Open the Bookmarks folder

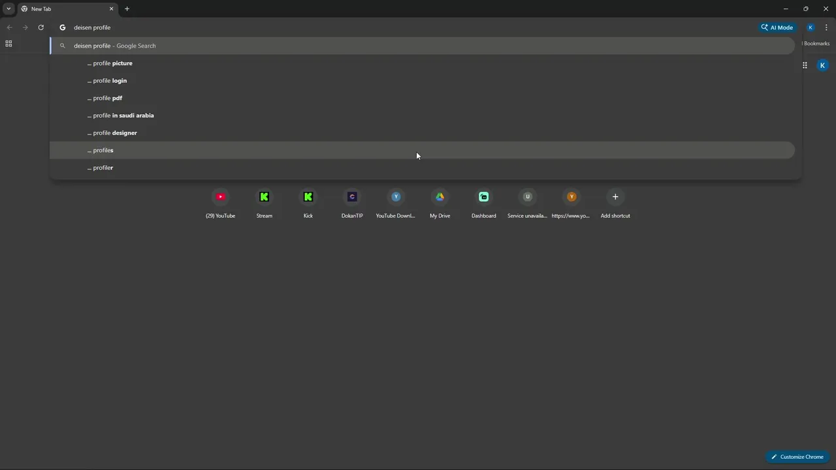[816, 44]
